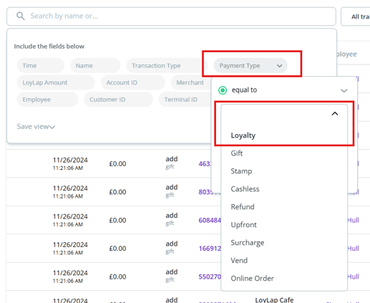Add the Transaction Type filter chip
The width and height of the screenshot is (370, 303).
click(x=166, y=66)
